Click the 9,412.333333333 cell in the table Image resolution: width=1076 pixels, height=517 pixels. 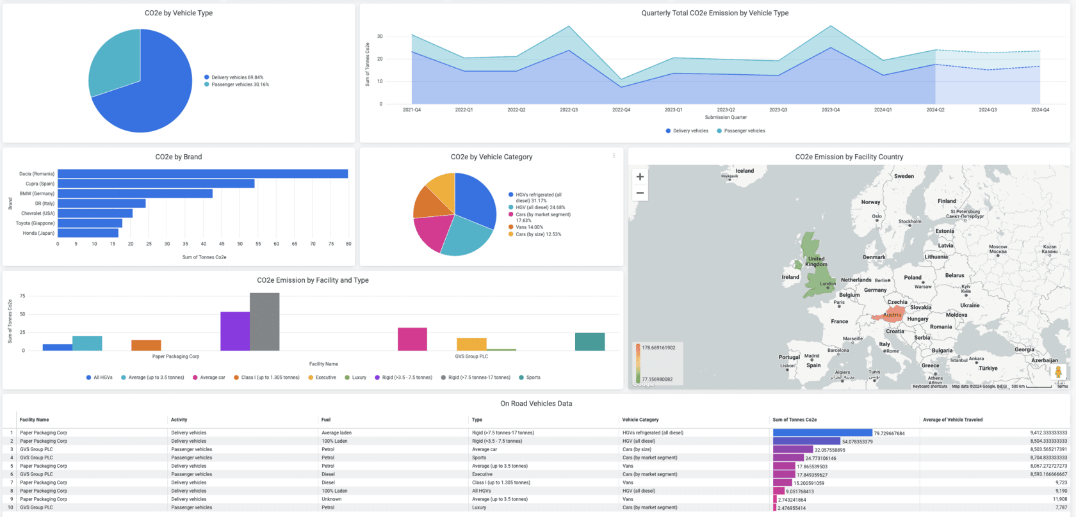(1049, 433)
